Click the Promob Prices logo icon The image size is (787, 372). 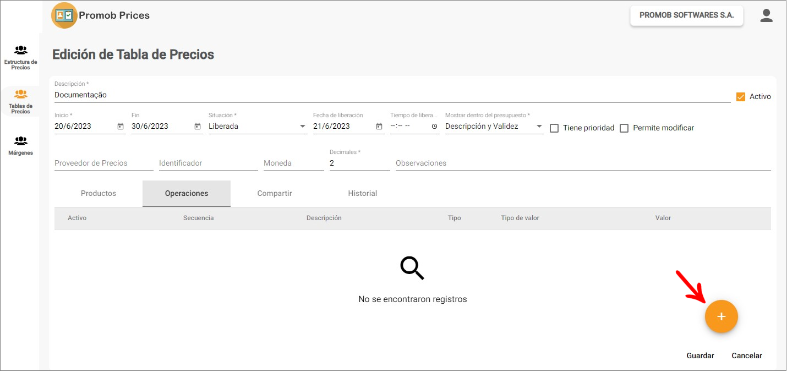point(64,15)
